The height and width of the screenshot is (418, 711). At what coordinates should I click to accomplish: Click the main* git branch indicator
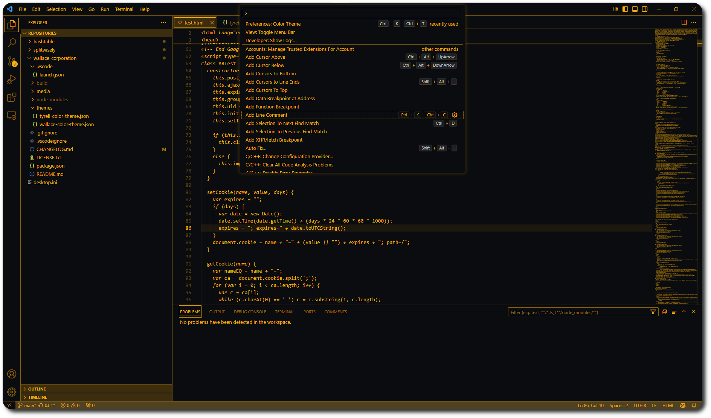pyautogui.click(x=27, y=406)
